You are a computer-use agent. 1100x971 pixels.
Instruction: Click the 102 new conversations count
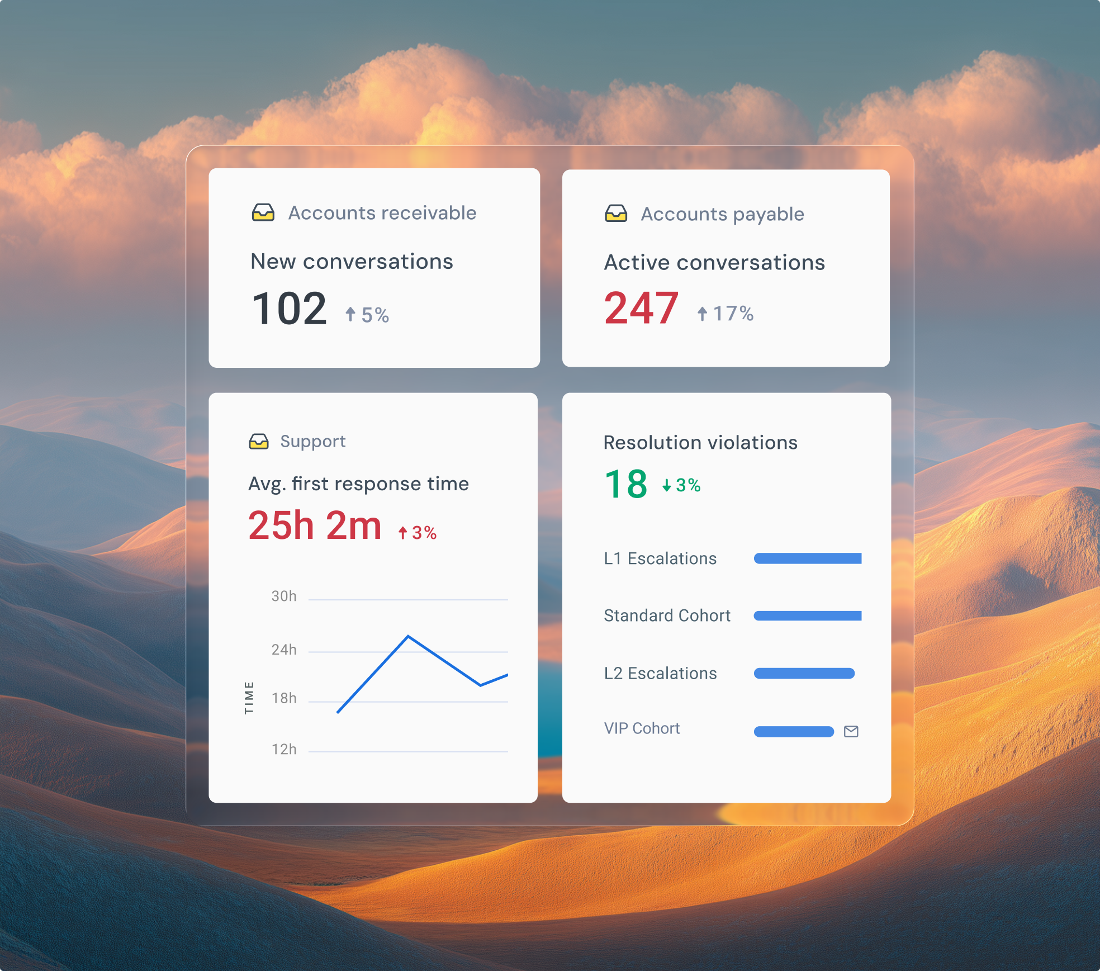[x=290, y=309]
